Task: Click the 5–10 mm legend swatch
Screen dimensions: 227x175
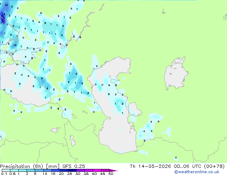Action: coord(39,170)
